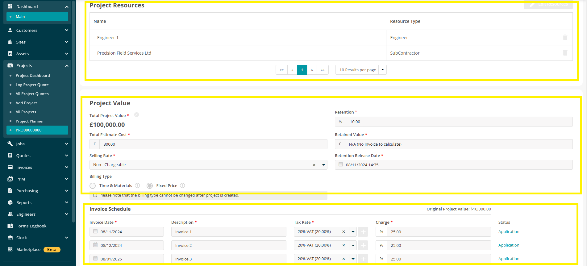
Task: Click Application link for Invoice 1
Action: 509,232
